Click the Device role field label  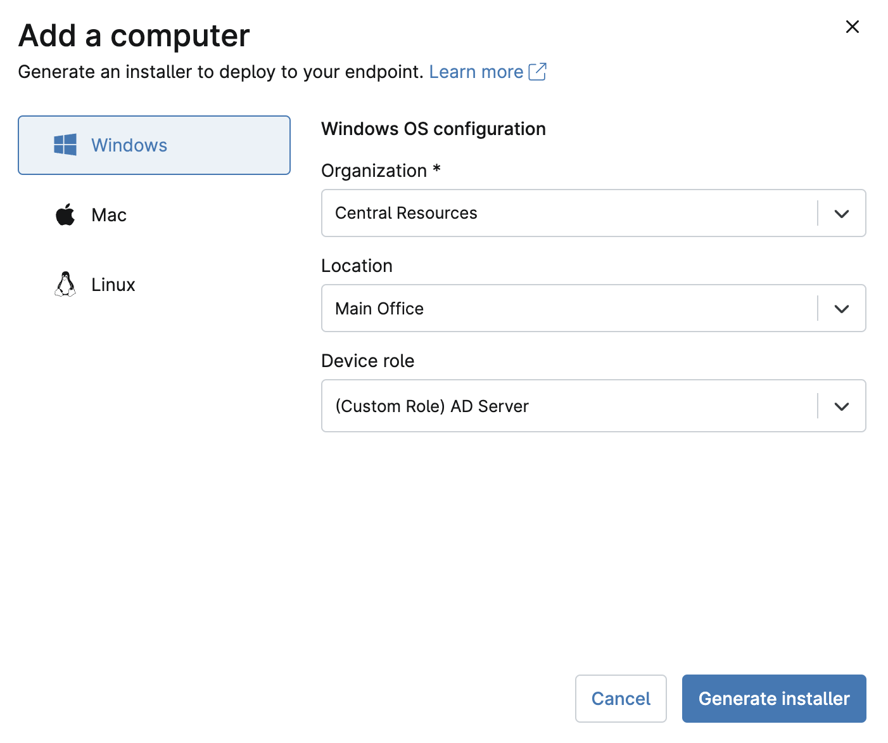[367, 361]
